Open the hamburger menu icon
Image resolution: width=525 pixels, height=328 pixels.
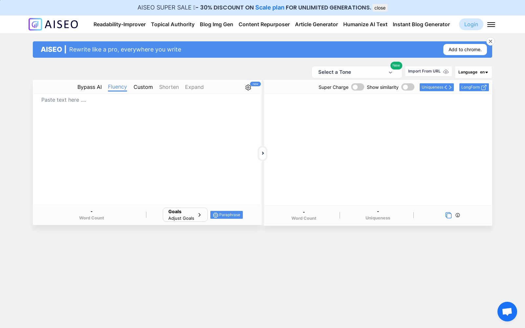(x=491, y=25)
